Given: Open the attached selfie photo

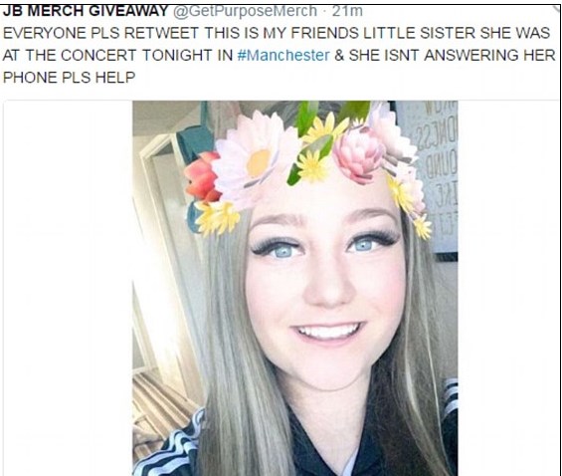Looking at the screenshot, I should (295, 288).
